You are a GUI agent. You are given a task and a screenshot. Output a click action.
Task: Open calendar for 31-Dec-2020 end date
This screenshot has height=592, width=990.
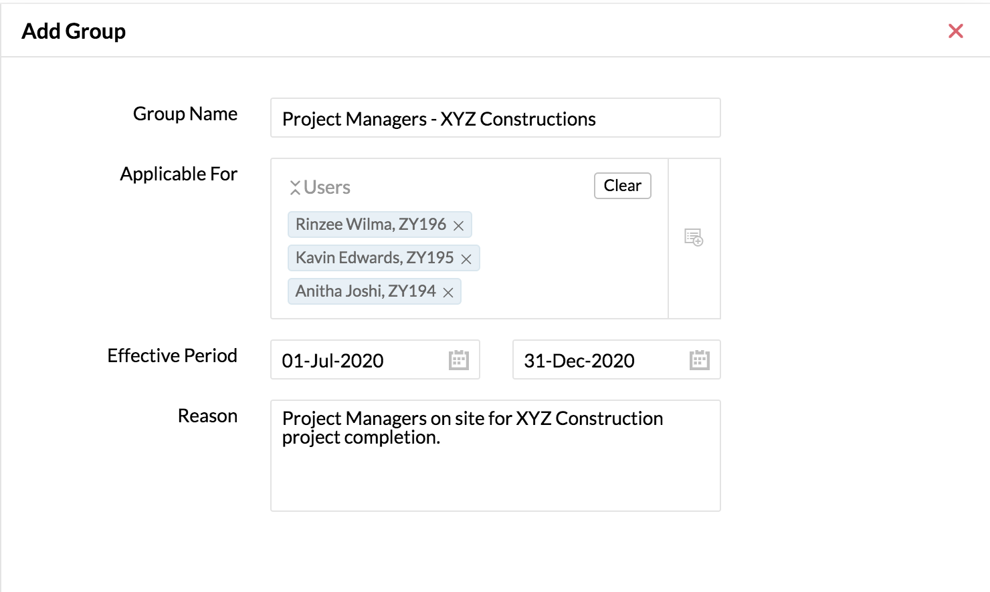coord(699,360)
